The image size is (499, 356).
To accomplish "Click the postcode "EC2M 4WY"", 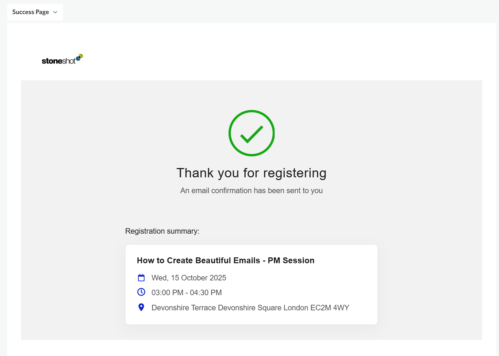I will (330, 308).
